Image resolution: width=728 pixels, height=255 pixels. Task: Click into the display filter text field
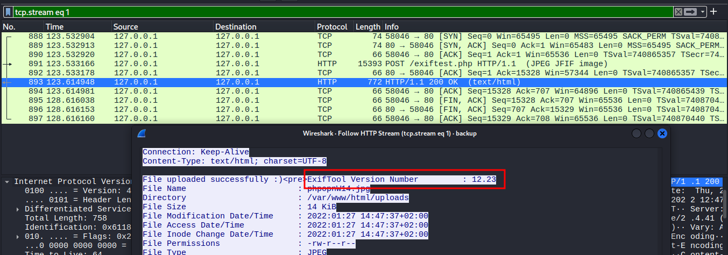[323, 12]
